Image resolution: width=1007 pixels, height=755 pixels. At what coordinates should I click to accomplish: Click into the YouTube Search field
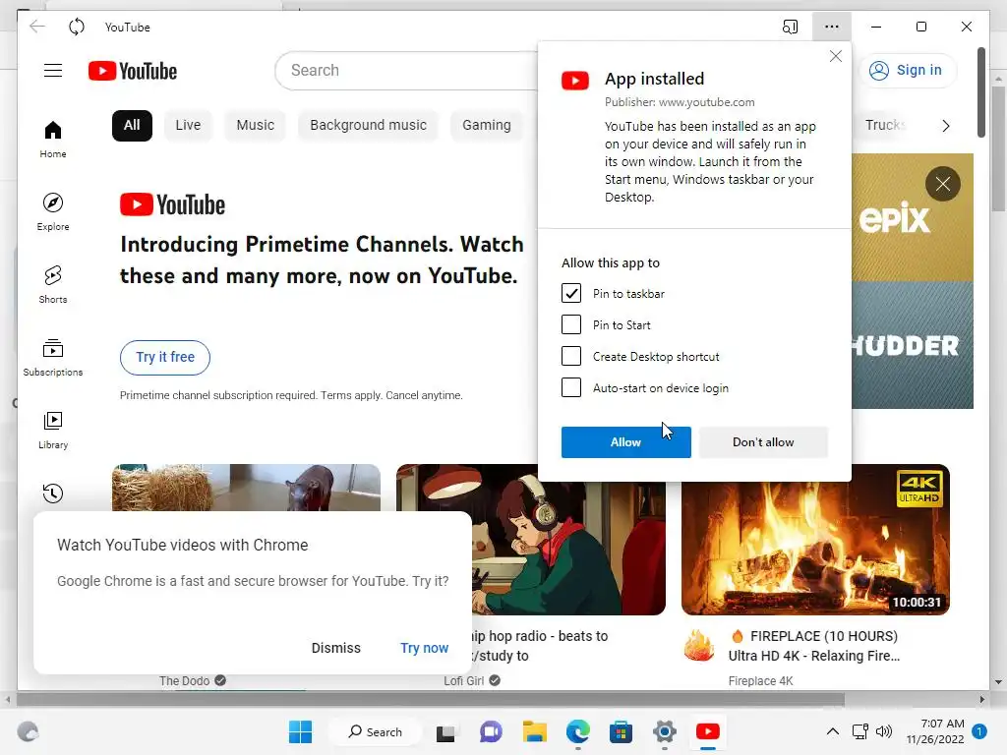pyautogui.click(x=406, y=71)
